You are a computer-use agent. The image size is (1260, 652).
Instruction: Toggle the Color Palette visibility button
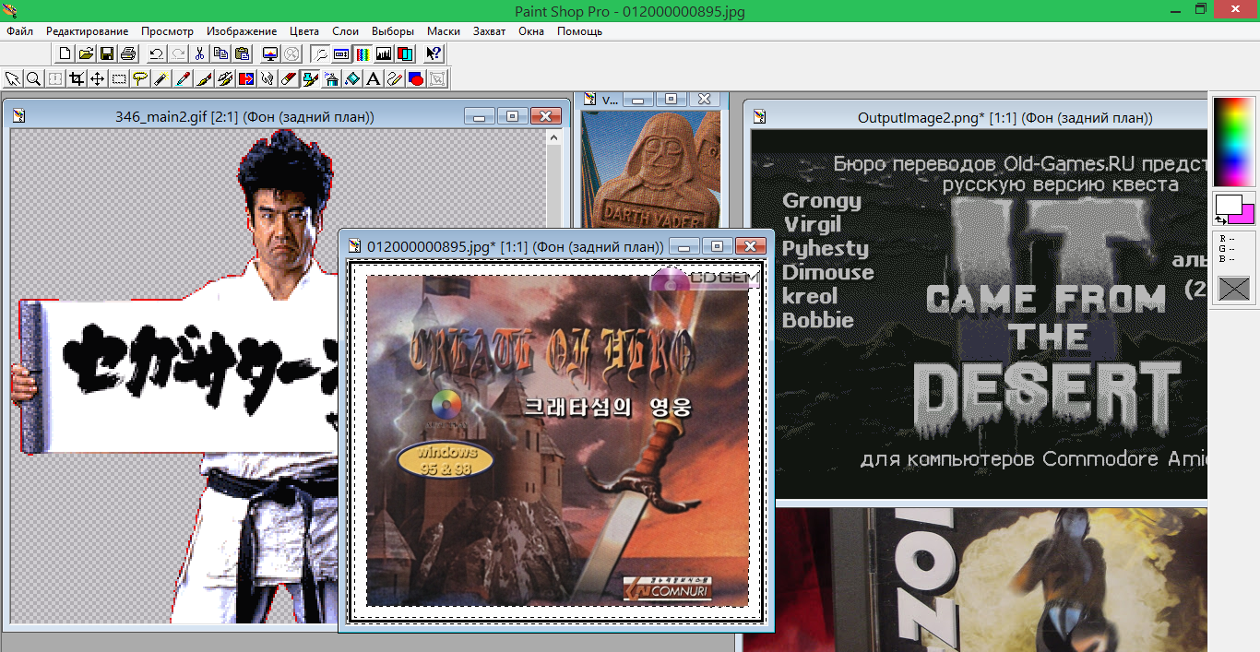tap(363, 53)
